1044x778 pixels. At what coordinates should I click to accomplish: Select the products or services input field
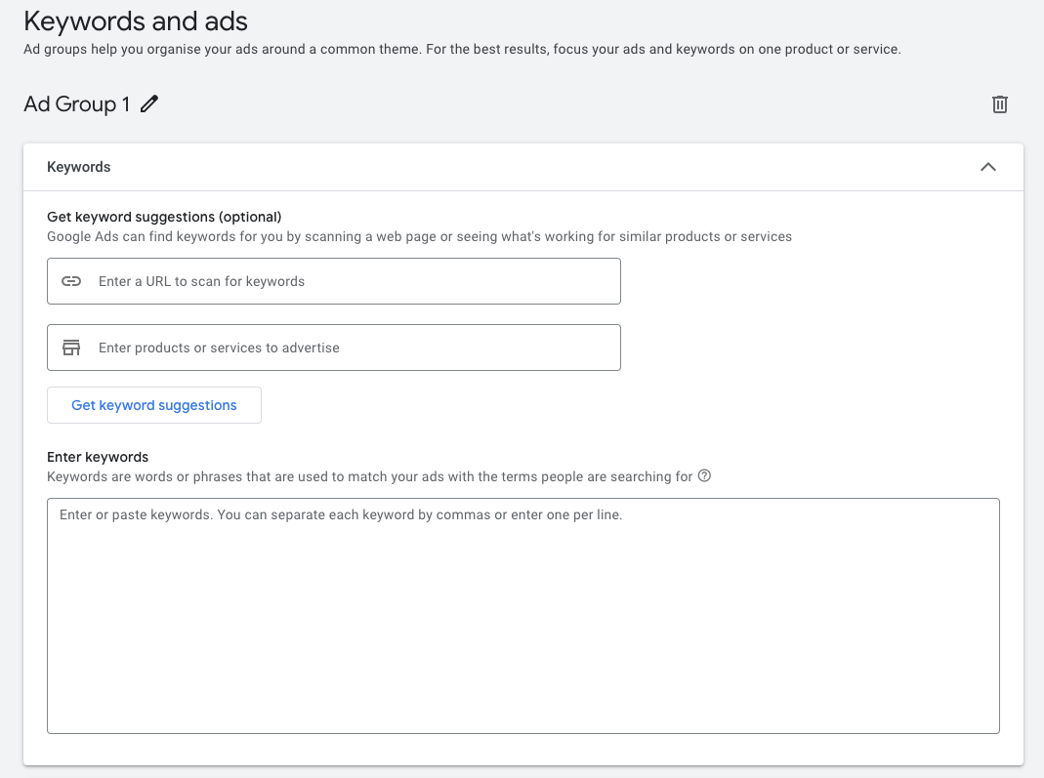pos(332,347)
